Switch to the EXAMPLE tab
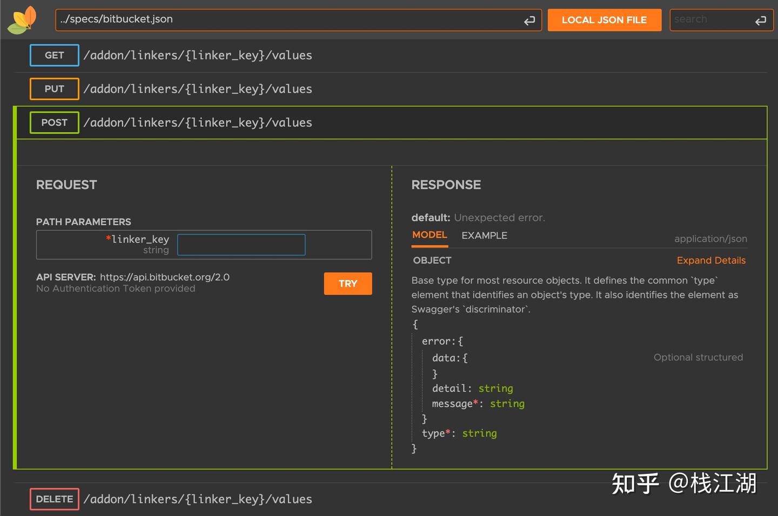 [484, 236]
